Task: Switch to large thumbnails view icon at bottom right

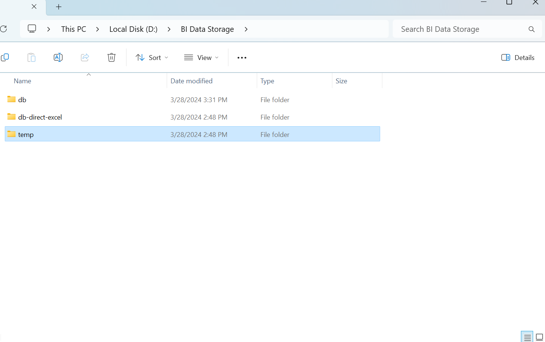Action: [539, 337]
